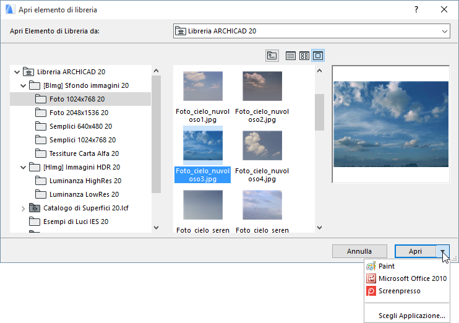Select [HImg] Immagini HDR 20 tree label

click(82, 167)
